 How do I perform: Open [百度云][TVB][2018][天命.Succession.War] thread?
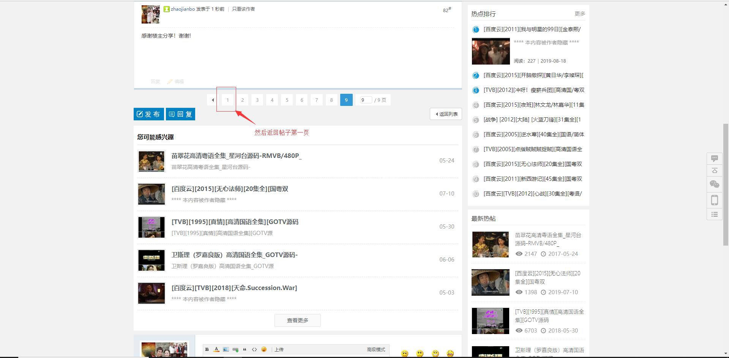234,288
